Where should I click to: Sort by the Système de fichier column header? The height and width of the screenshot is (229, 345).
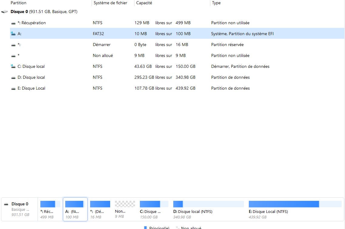(110, 3)
